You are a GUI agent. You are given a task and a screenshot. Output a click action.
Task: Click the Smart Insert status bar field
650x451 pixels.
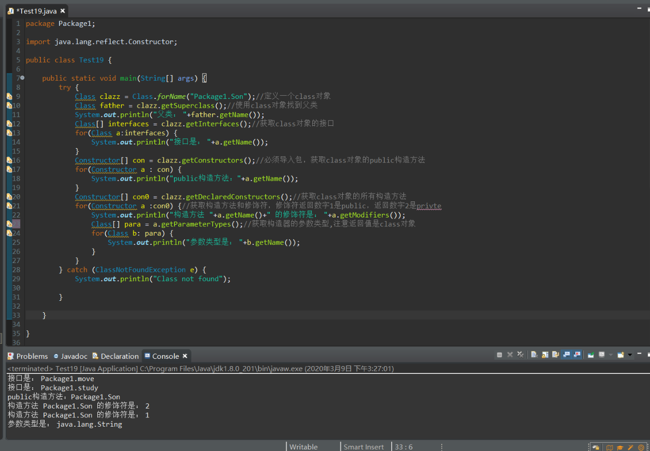click(x=364, y=447)
